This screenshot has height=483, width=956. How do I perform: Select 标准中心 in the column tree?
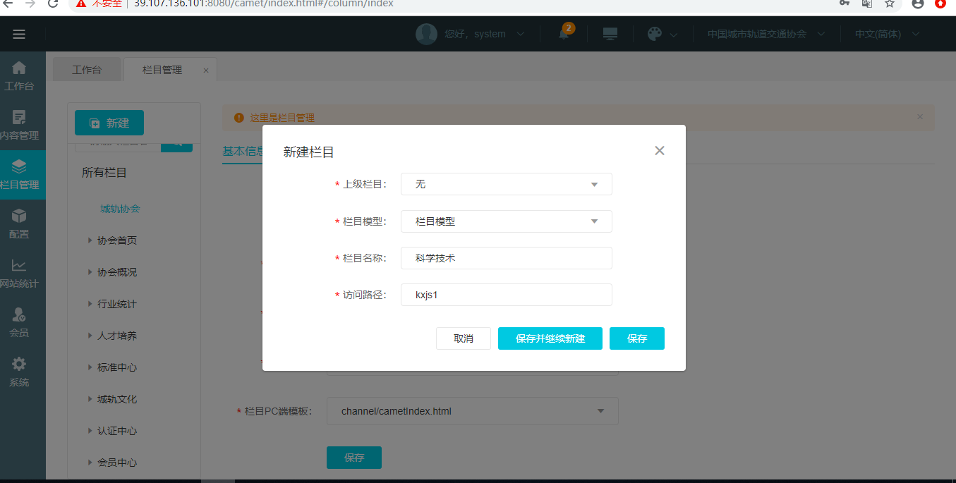pos(117,367)
